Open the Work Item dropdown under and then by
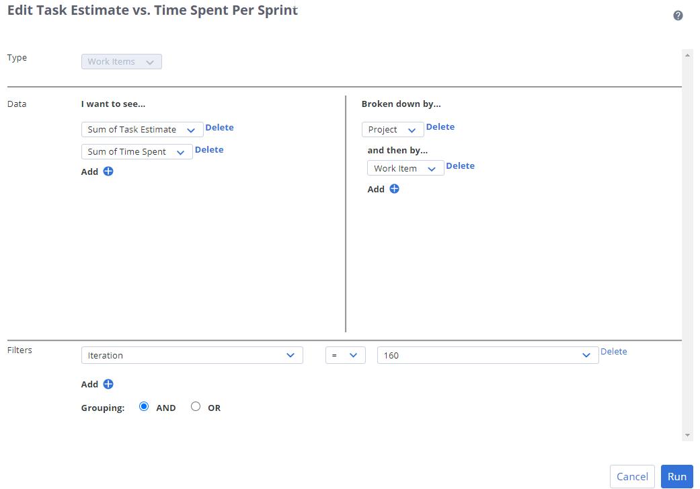Image resolution: width=700 pixels, height=489 pixels. pos(430,168)
